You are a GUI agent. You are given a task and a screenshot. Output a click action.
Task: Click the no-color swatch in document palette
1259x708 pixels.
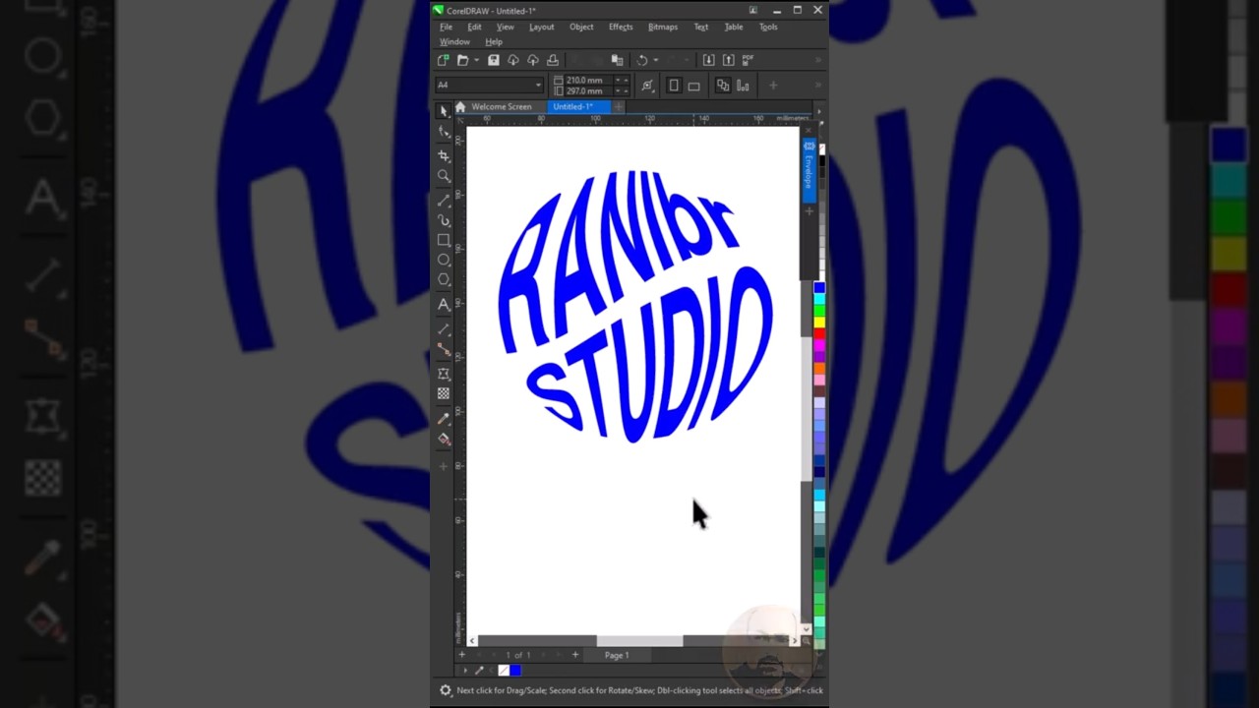click(504, 671)
